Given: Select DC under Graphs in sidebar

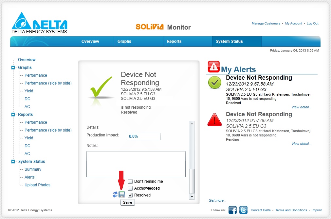Looking at the screenshot, I should [x=28, y=99].
